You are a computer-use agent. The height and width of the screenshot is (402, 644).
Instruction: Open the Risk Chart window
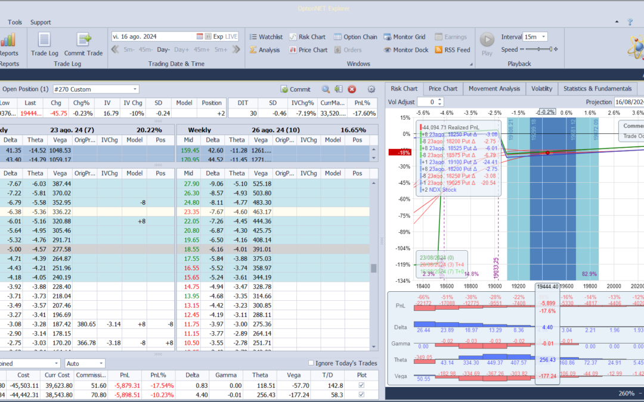click(x=308, y=36)
